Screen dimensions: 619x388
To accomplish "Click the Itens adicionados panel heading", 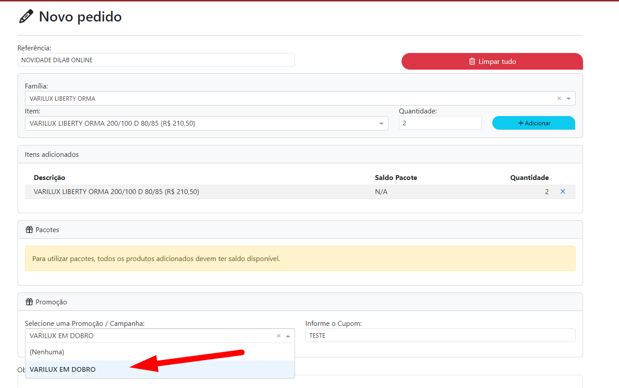I will pos(52,154).
